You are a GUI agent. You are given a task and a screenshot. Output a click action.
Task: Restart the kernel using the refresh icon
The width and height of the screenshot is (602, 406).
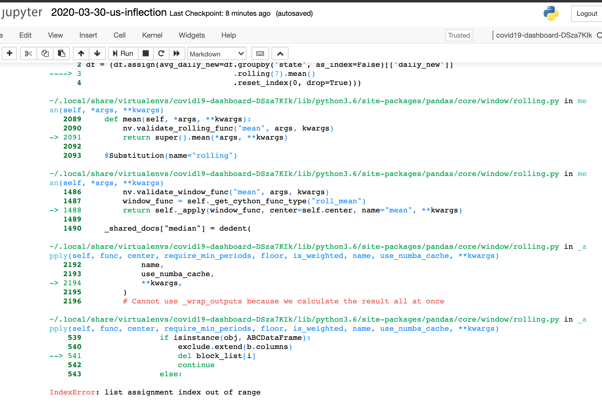(x=161, y=53)
